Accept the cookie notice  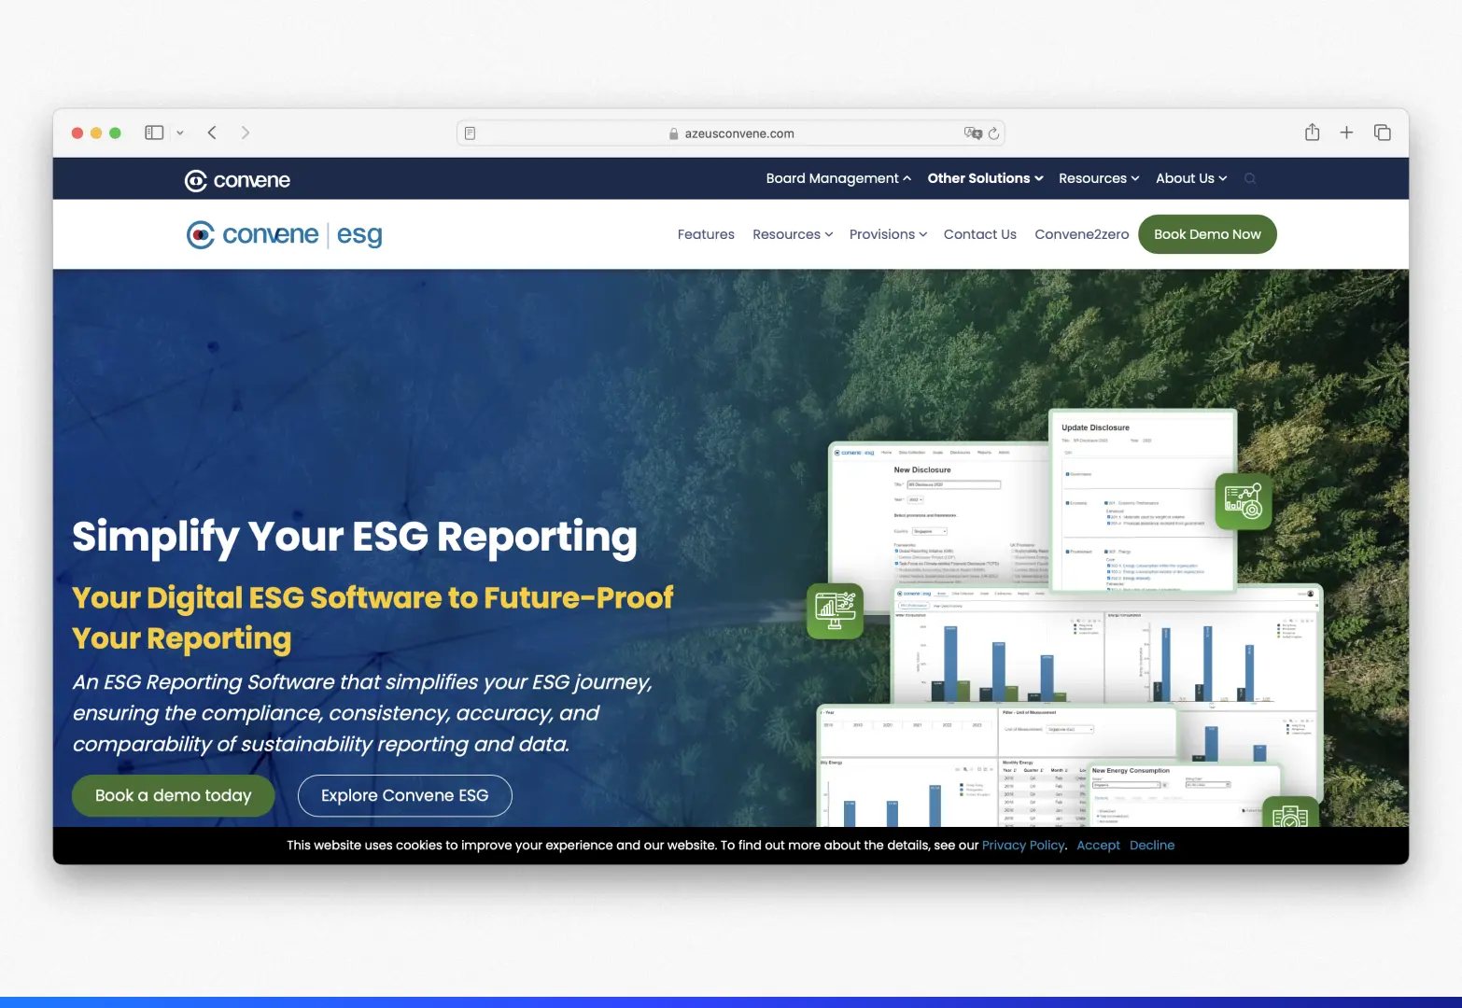1098,845
